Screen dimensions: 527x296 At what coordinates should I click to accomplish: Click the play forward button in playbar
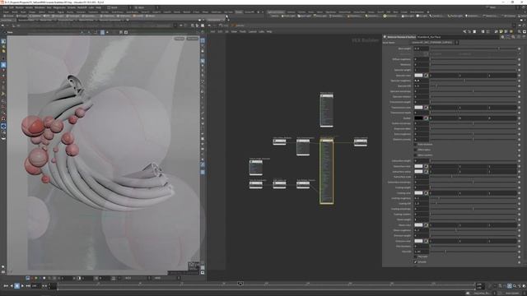tap(22, 285)
